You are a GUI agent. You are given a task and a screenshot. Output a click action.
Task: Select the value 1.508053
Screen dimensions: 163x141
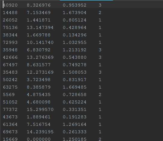click(x=75, y=72)
